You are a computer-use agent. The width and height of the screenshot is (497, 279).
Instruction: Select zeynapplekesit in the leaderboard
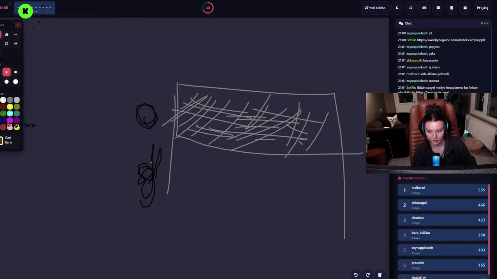443,250
